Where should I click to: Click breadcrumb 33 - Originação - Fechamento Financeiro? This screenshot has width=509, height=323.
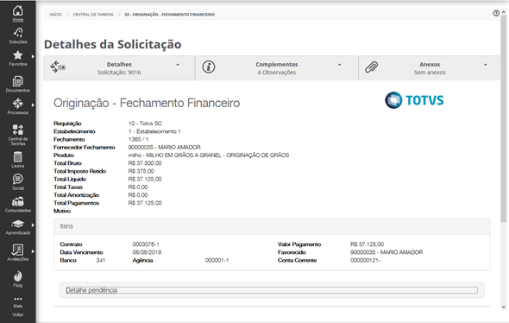coord(169,15)
